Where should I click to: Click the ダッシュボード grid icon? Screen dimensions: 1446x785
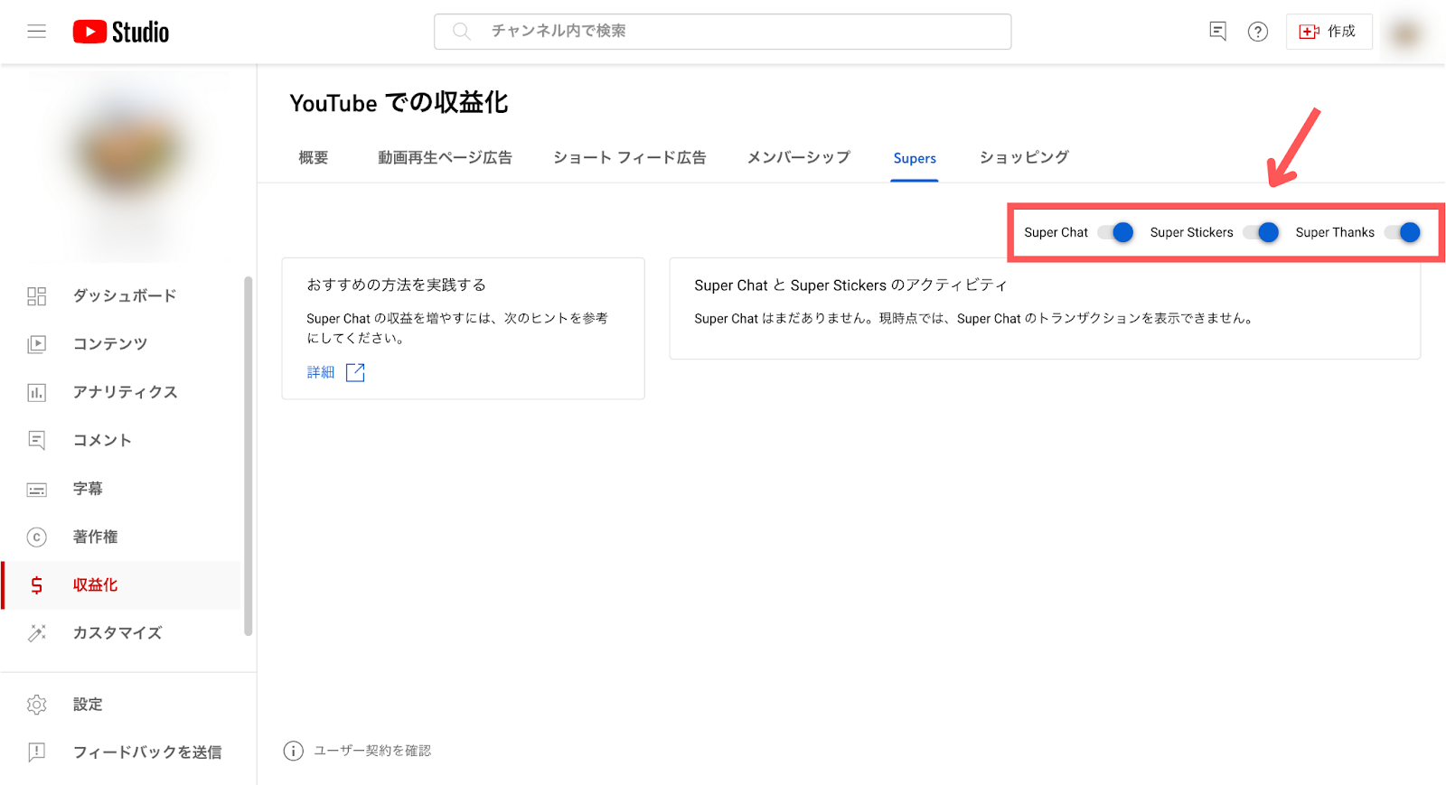click(37, 296)
